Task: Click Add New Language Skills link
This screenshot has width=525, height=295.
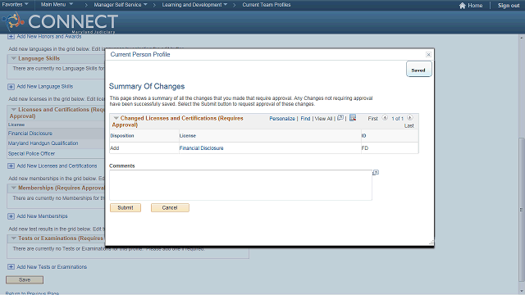Action: click(45, 87)
